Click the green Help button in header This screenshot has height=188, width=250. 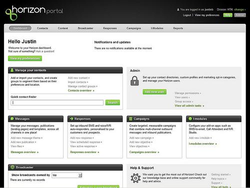click(227, 15)
